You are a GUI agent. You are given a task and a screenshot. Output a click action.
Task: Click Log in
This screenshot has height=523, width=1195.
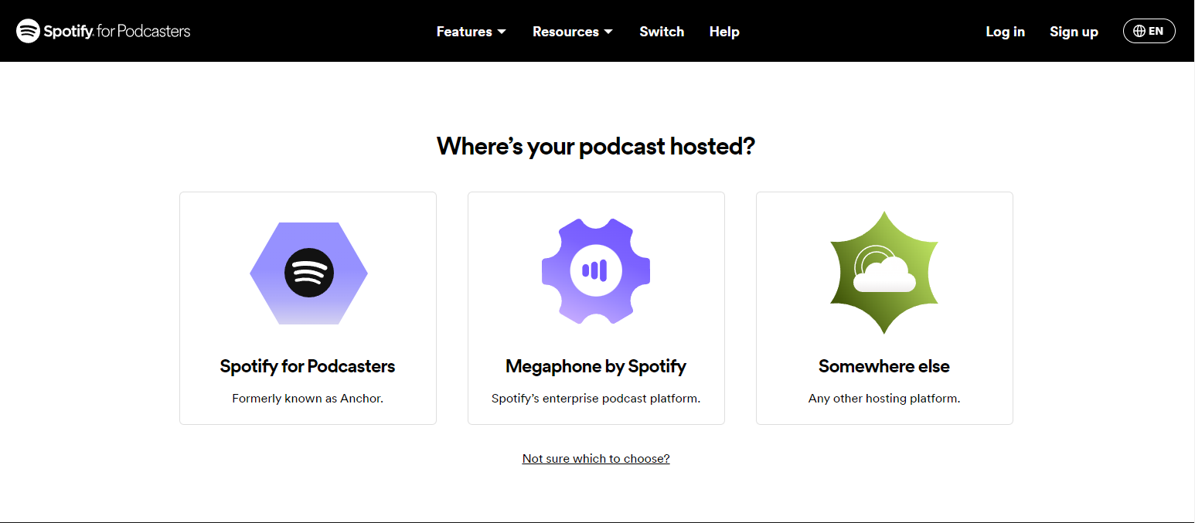(1005, 32)
